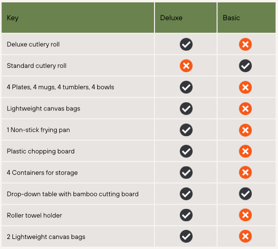Image resolution: width=278 pixels, height=249 pixels.
Task: Click Deluxe checkmark for Roller towel holder
Action: 186,215
